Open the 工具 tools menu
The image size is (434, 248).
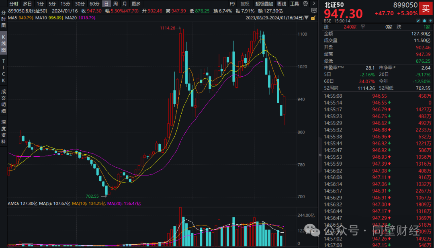coord(295,4)
